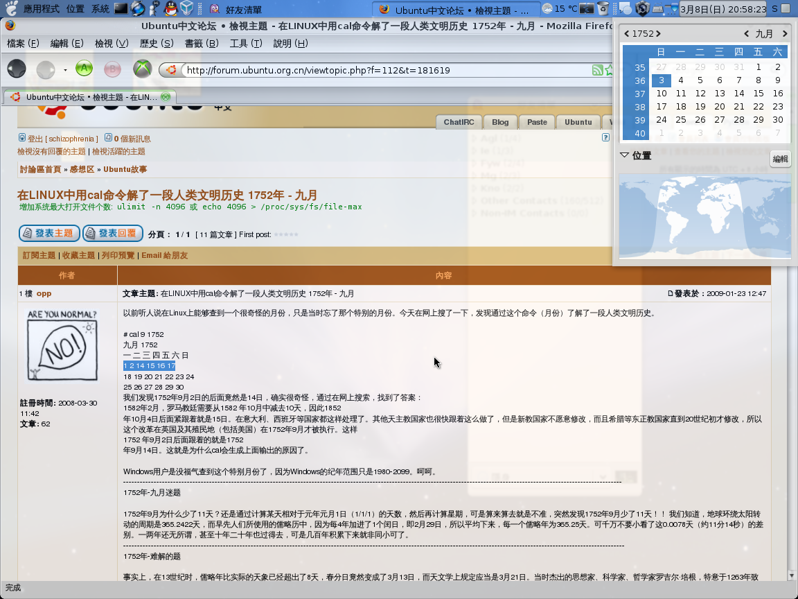Screen dimensions: 798x599
Task: Open the Pidgin buddy list icon
Action: click(215, 8)
